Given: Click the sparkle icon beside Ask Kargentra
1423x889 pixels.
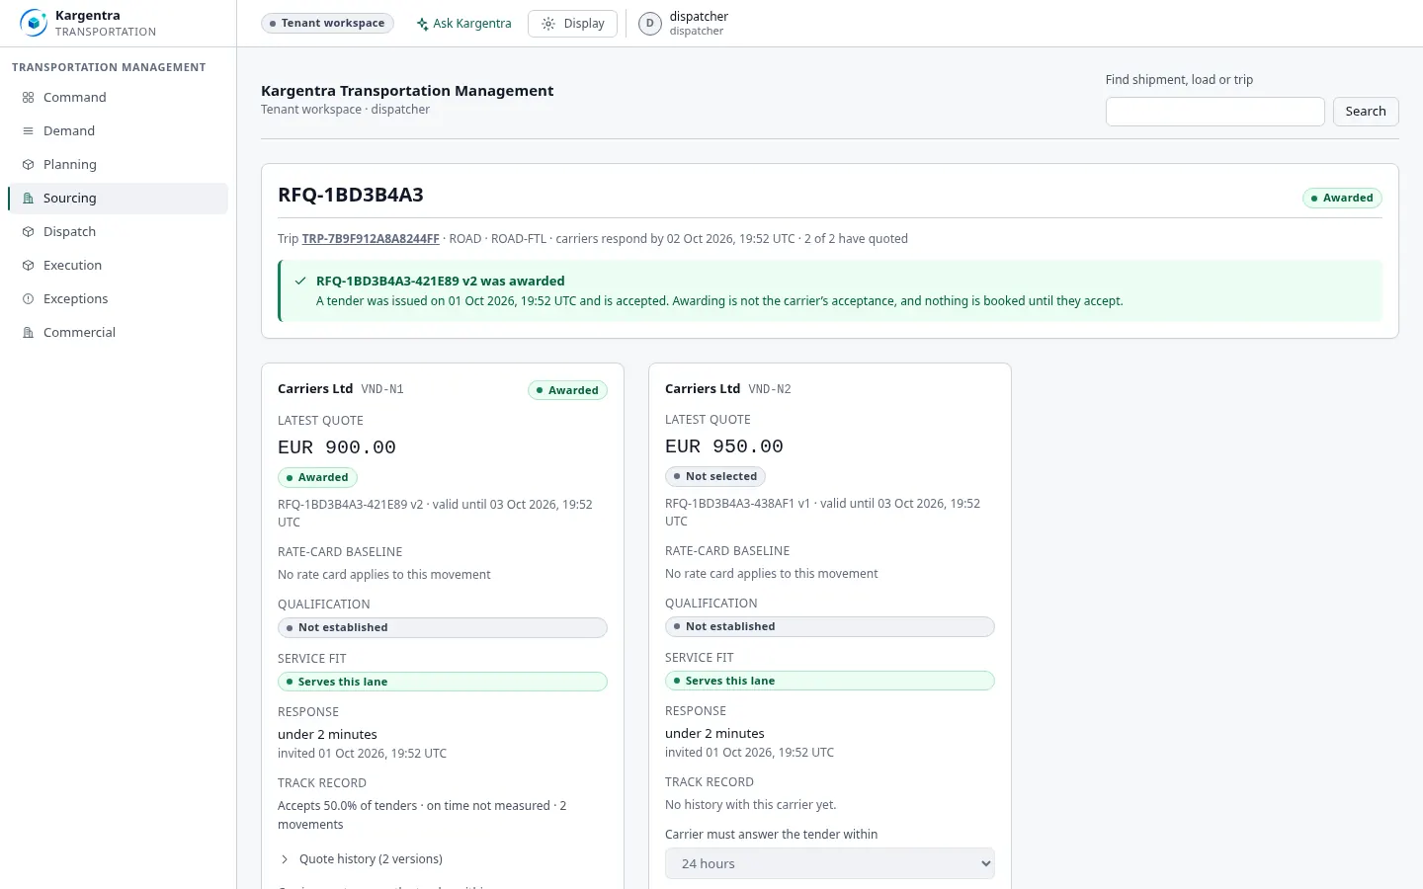Looking at the screenshot, I should (x=422, y=24).
